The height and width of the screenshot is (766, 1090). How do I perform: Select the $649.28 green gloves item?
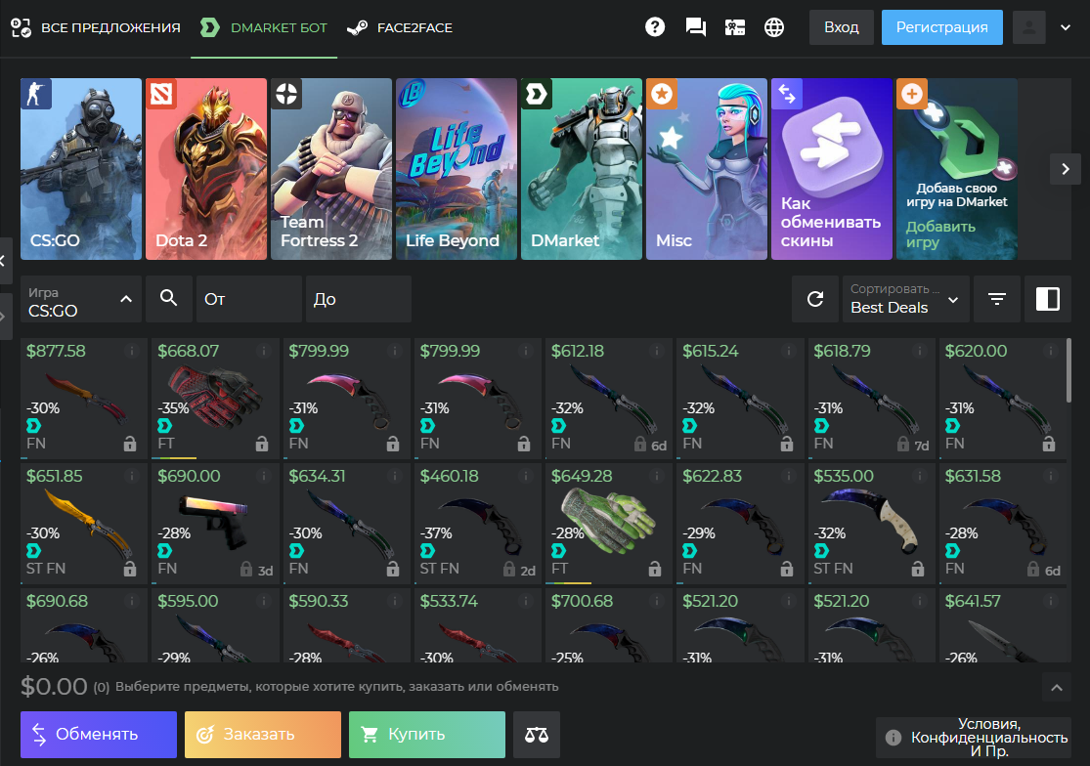click(x=609, y=524)
